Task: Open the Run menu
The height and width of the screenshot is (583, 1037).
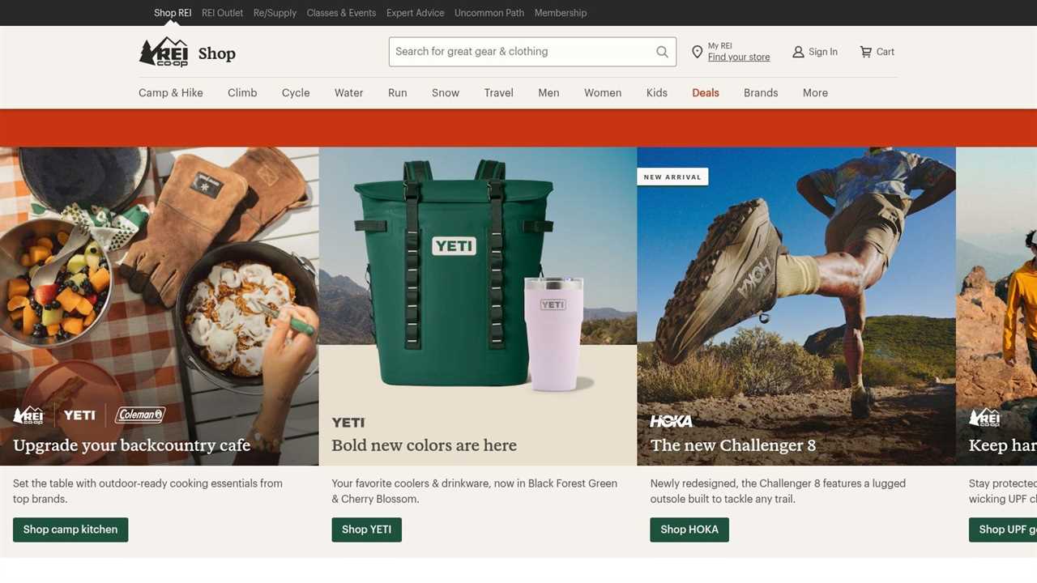Action: [x=397, y=93]
